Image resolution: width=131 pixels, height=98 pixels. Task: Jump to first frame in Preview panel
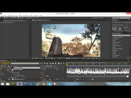coord(113,22)
